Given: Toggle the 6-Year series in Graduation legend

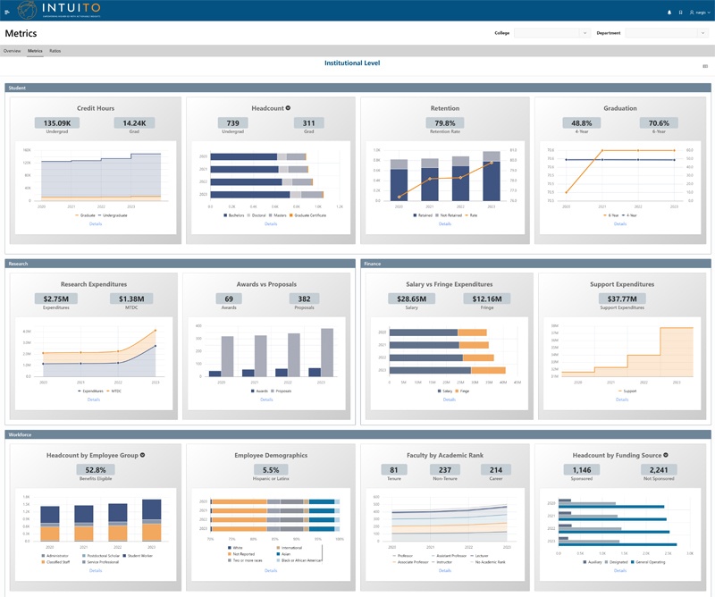Looking at the screenshot, I should coord(611,215).
